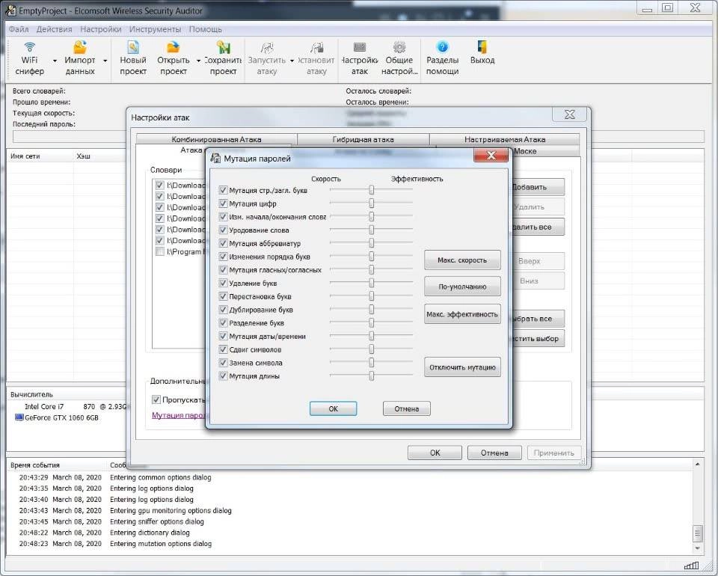Expand the Запустить атаку dropdown arrow

pos(292,61)
